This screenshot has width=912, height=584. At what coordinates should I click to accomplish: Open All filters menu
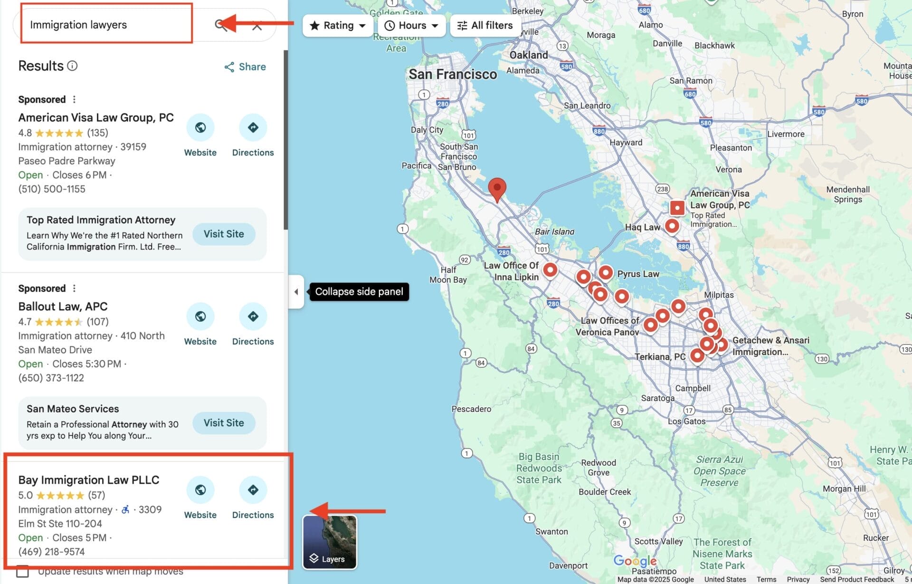[485, 26]
